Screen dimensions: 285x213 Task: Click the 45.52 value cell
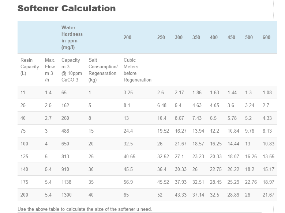[163, 182]
